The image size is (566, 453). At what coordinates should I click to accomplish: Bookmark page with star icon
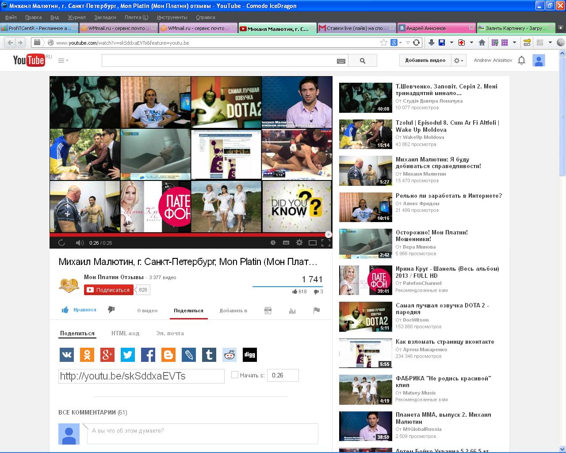384,42
